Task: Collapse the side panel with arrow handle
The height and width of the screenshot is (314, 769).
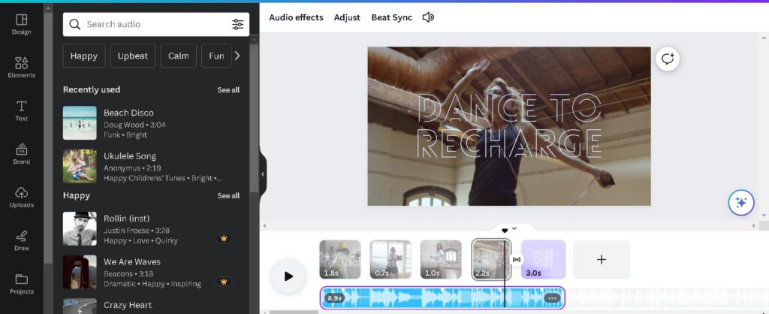Action: tap(263, 174)
